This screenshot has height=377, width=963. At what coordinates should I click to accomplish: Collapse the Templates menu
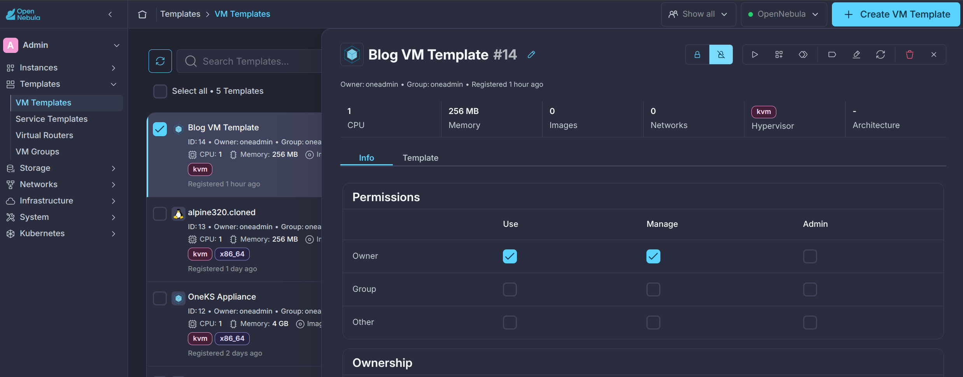tap(62, 84)
